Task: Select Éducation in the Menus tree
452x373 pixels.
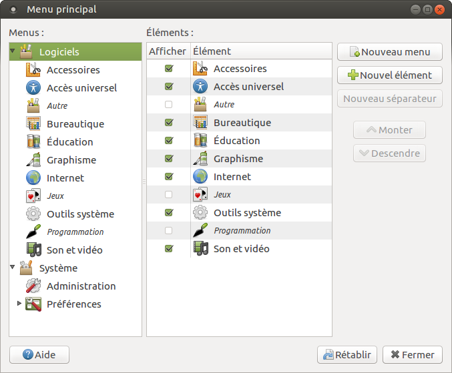Action: [69, 142]
